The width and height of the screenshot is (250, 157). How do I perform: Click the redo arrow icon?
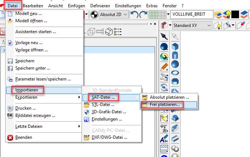coord(143,15)
